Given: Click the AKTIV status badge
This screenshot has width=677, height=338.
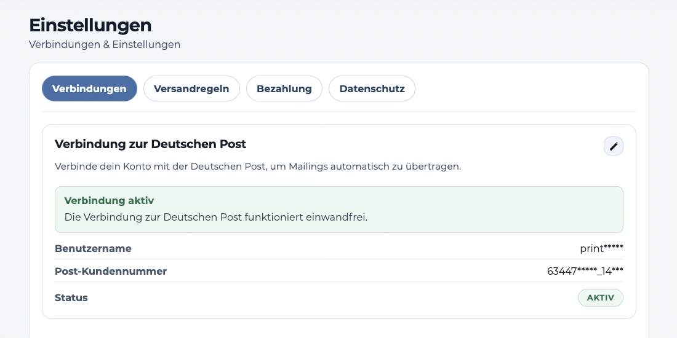Looking at the screenshot, I should pyautogui.click(x=600, y=297).
